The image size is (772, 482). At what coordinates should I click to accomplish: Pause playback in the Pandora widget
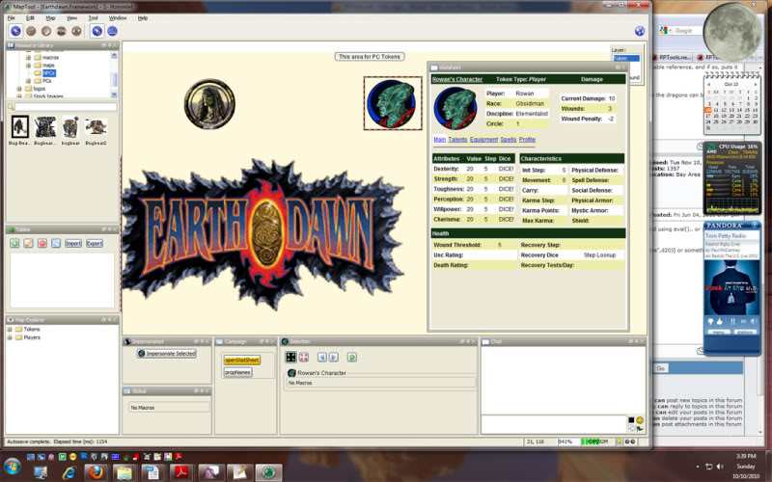click(732, 321)
